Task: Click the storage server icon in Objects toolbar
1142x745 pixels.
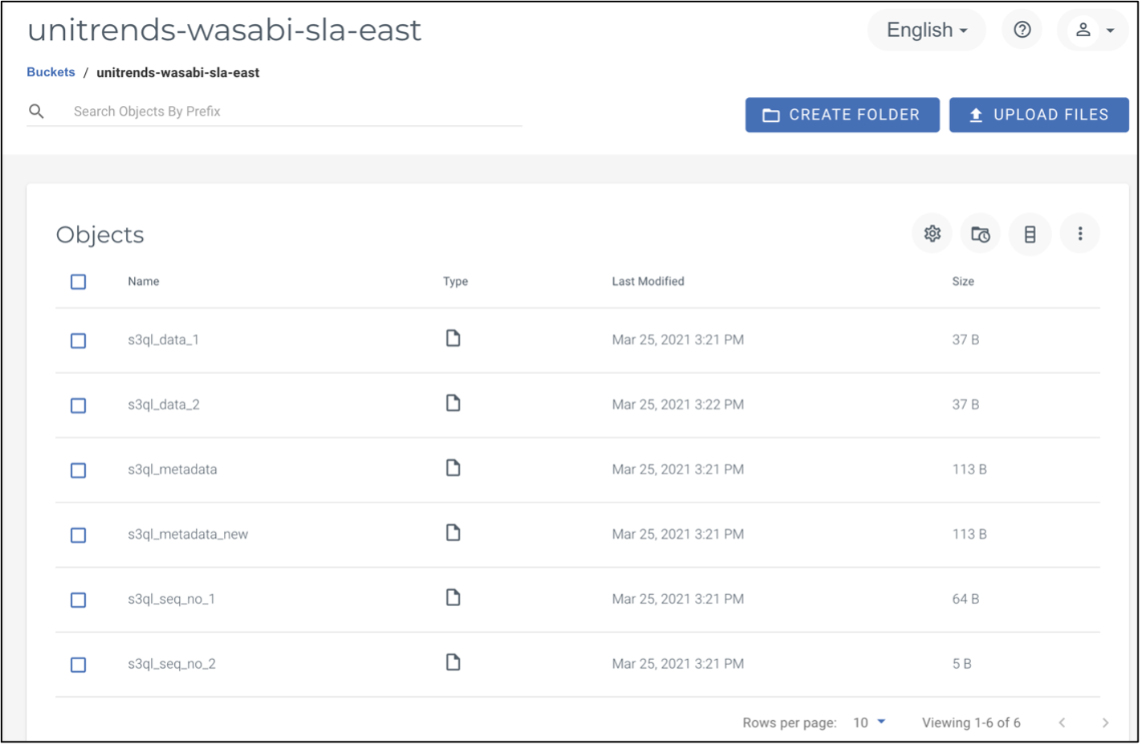Action: [1030, 234]
